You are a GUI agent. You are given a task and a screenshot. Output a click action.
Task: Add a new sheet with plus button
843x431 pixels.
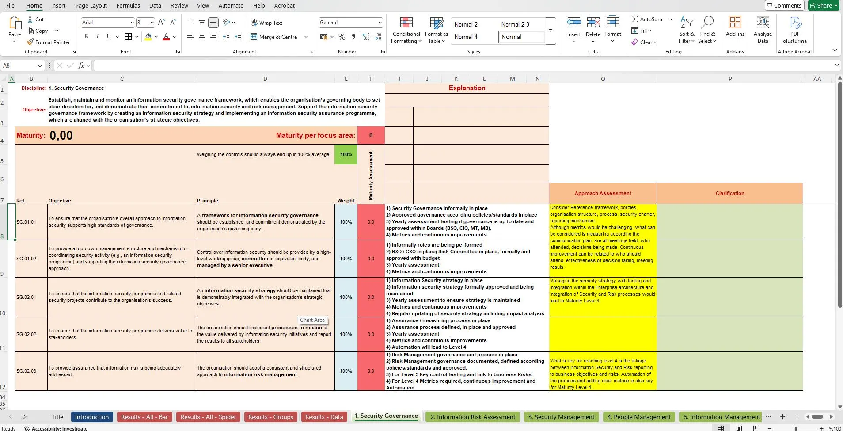click(x=782, y=417)
